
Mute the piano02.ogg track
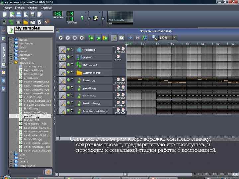pos(68,88)
